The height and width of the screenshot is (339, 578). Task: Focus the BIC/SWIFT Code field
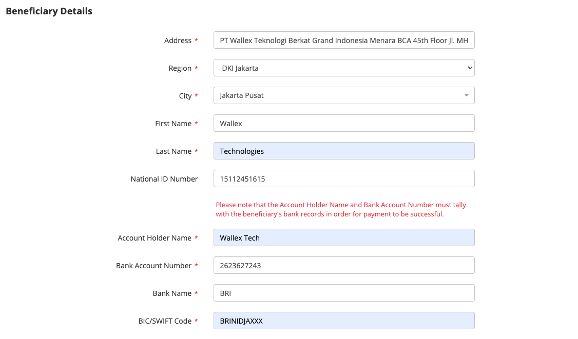(x=344, y=321)
